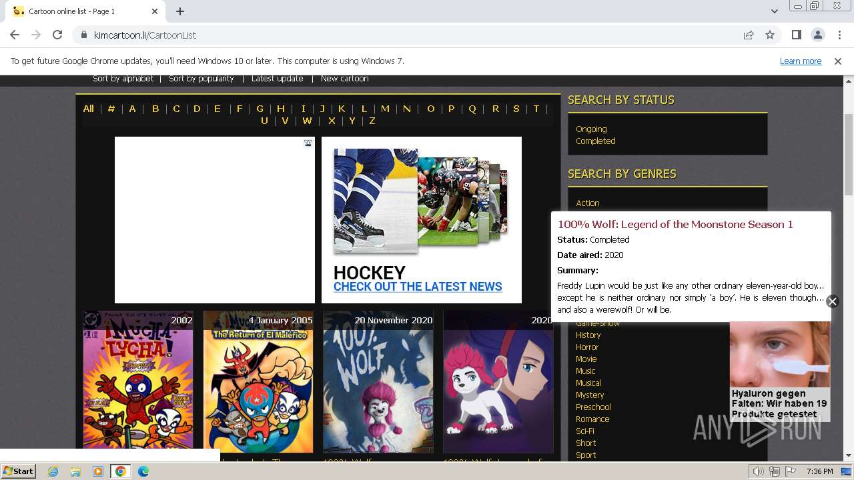Image resolution: width=854 pixels, height=480 pixels.
Task: Open the Chrome three-dot menu
Action: 839,35
